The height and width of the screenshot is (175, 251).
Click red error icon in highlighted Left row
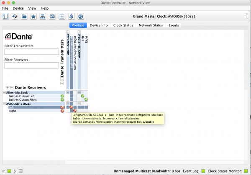62,107
